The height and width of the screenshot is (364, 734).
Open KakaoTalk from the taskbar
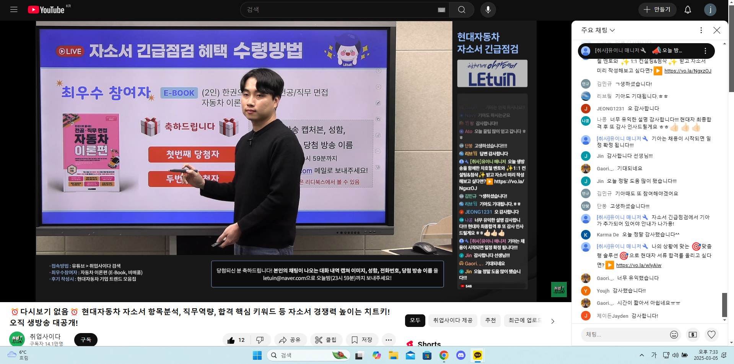478,355
